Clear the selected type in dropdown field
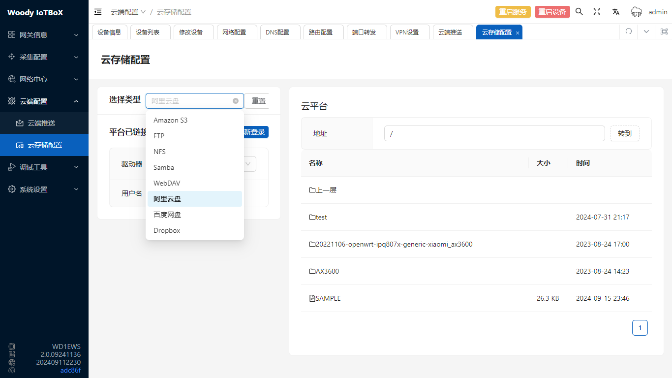Image resolution: width=672 pixels, height=378 pixels. (236, 101)
